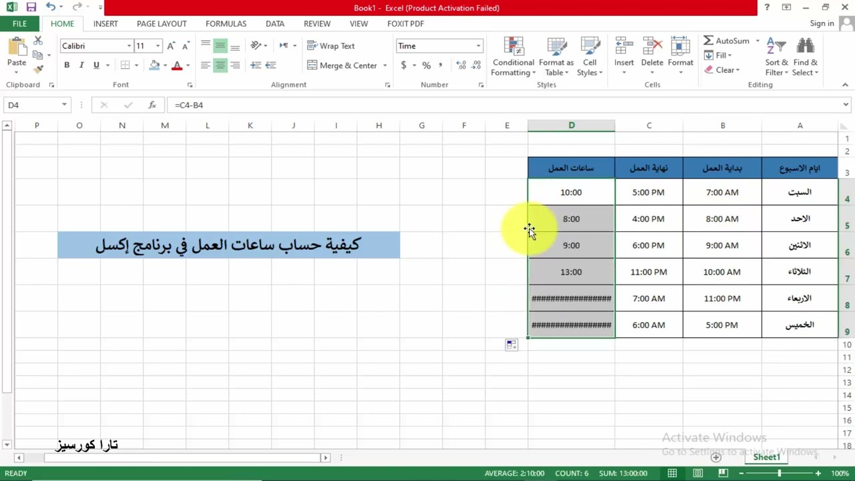Increase the cell indent
Viewport: 855px width, 481px height.
271,65
